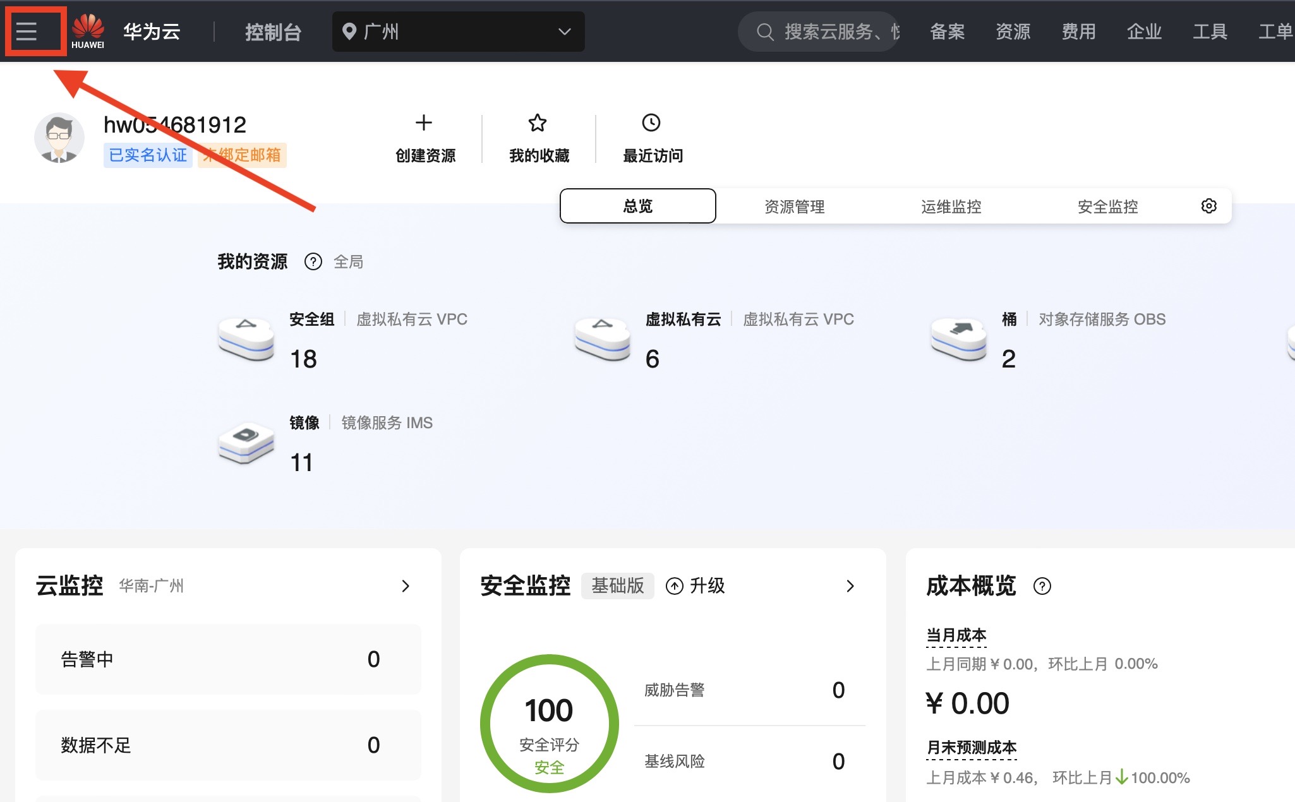Viewport: 1295px width, 802px height.
Task: Expand the 广州 region dropdown
Action: (x=458, y=32)
